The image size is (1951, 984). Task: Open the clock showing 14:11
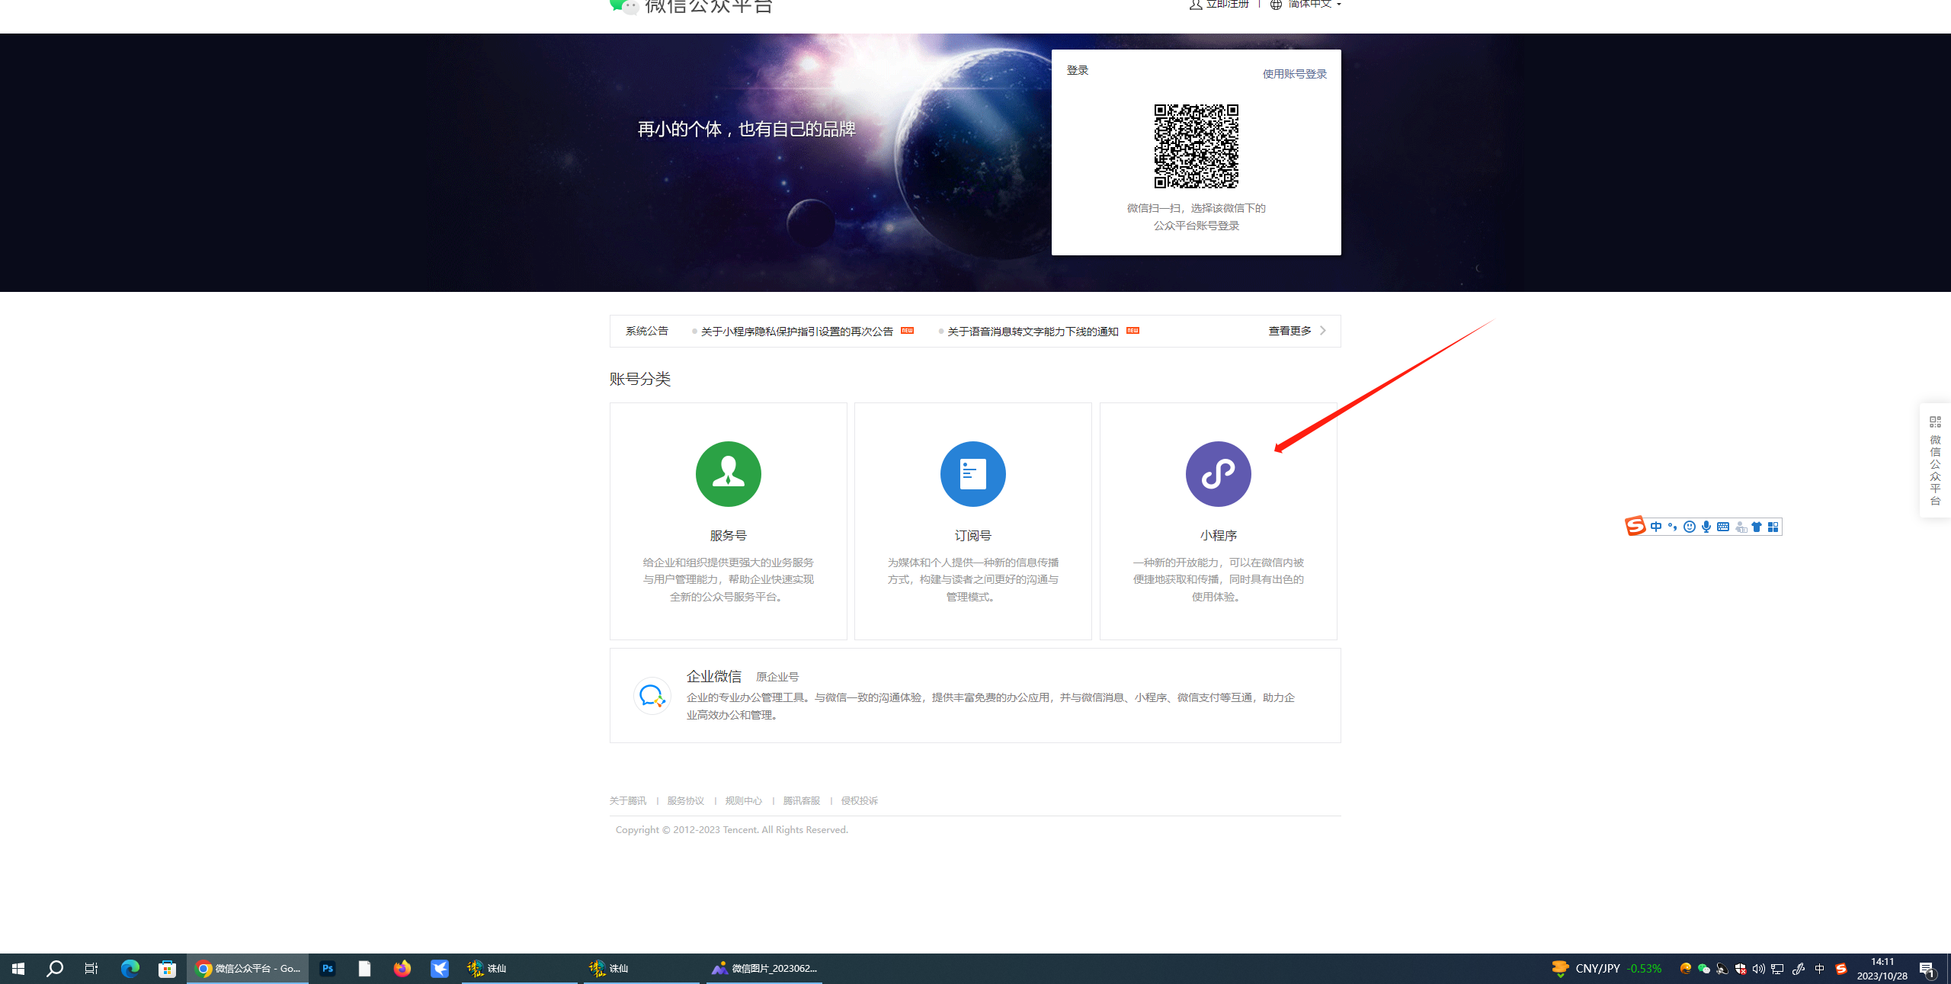[1882, 968]
